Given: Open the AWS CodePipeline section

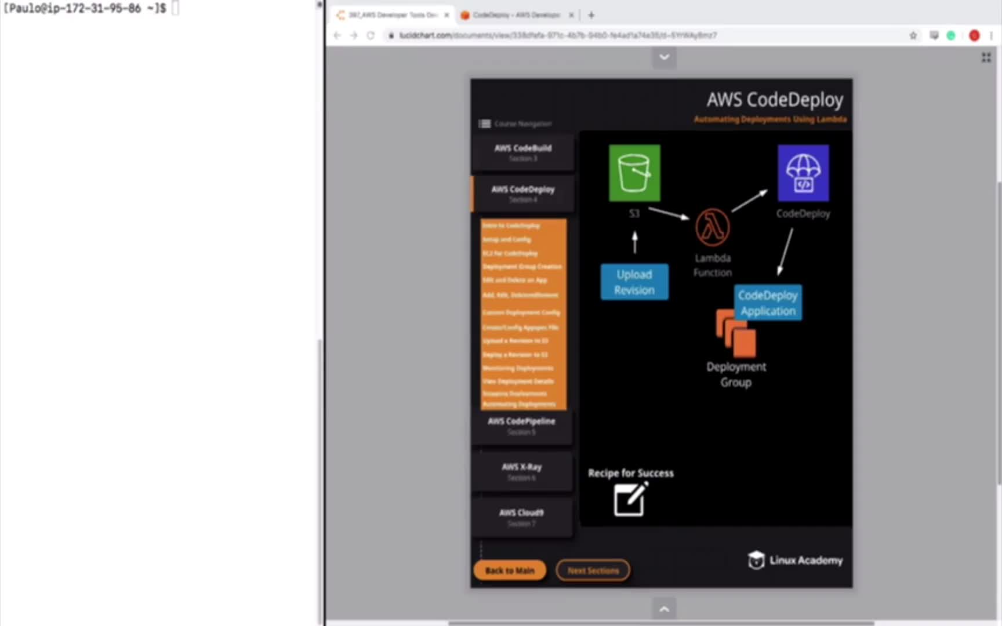Looking at the screenshot, I should (x=521, y=426).
